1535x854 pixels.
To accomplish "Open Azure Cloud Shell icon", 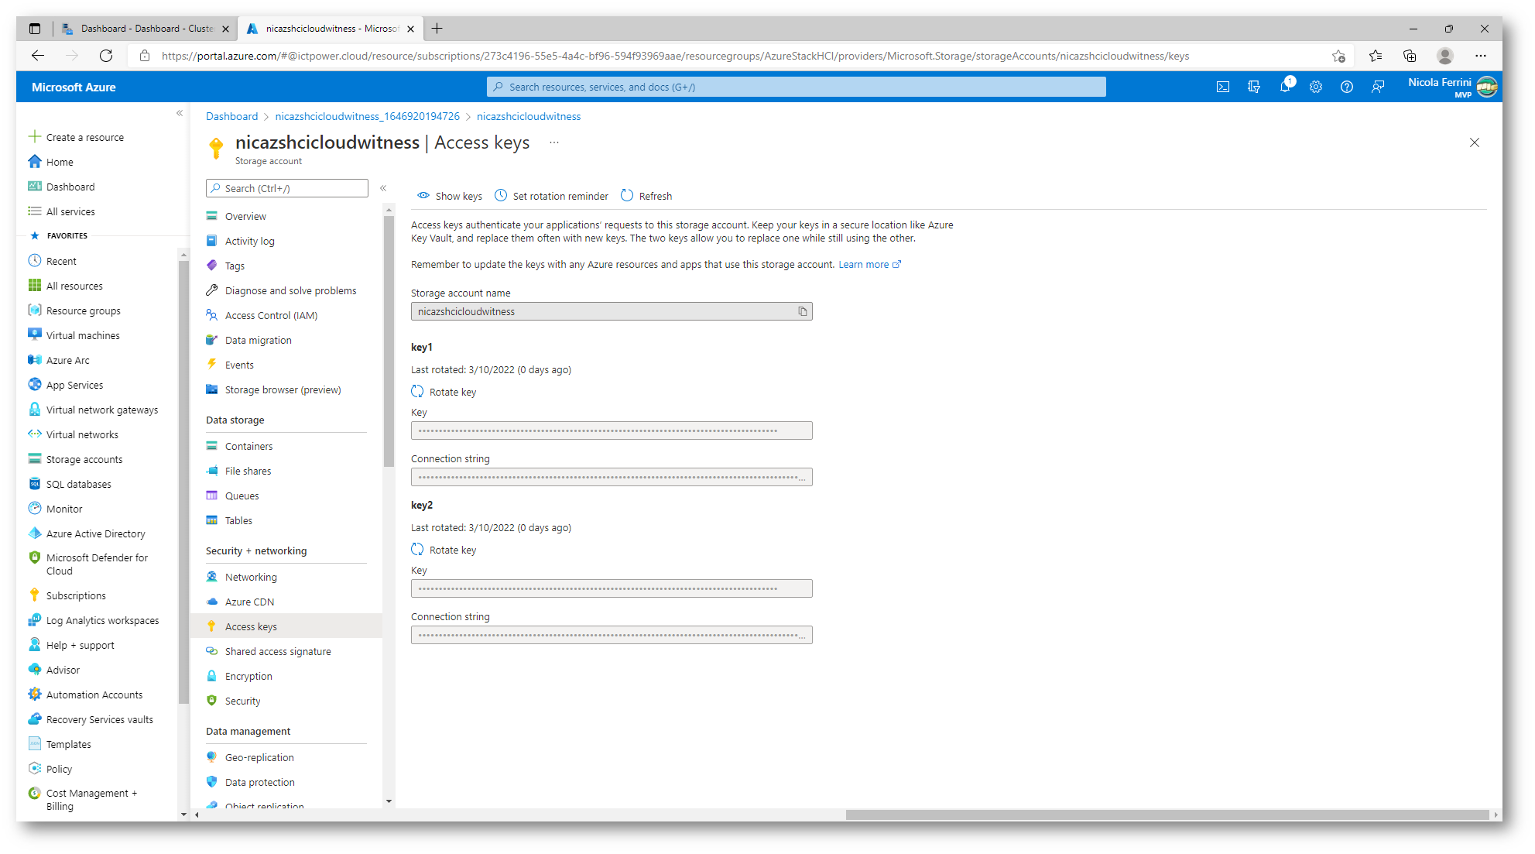I will [x=1222, y=87].
